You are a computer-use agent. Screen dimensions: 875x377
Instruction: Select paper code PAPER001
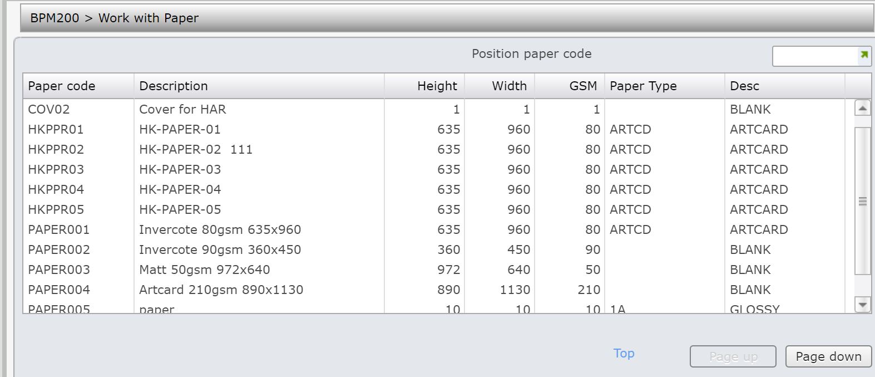tap(58, 229)
